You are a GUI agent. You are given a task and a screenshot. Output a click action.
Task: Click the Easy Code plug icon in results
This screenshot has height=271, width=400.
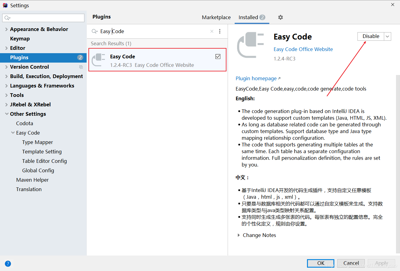(x=98, y=60)
